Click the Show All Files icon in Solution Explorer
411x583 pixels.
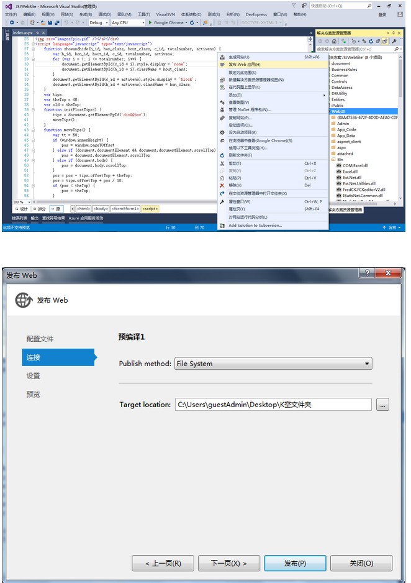point(385,41)
